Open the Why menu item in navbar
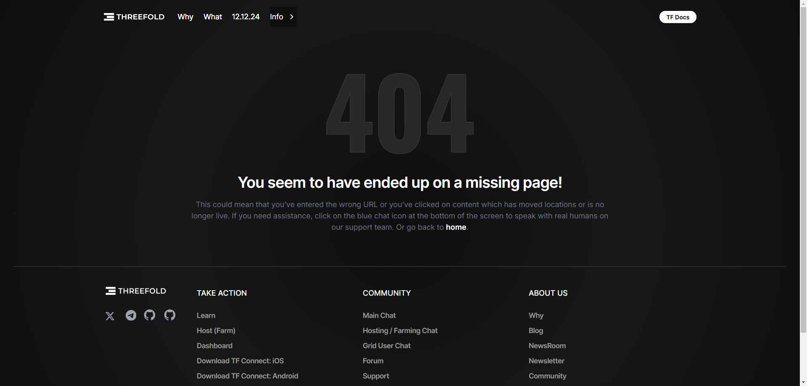Image resolution: width=807 pixels, height=386 pixels. [x=185, y=17]
